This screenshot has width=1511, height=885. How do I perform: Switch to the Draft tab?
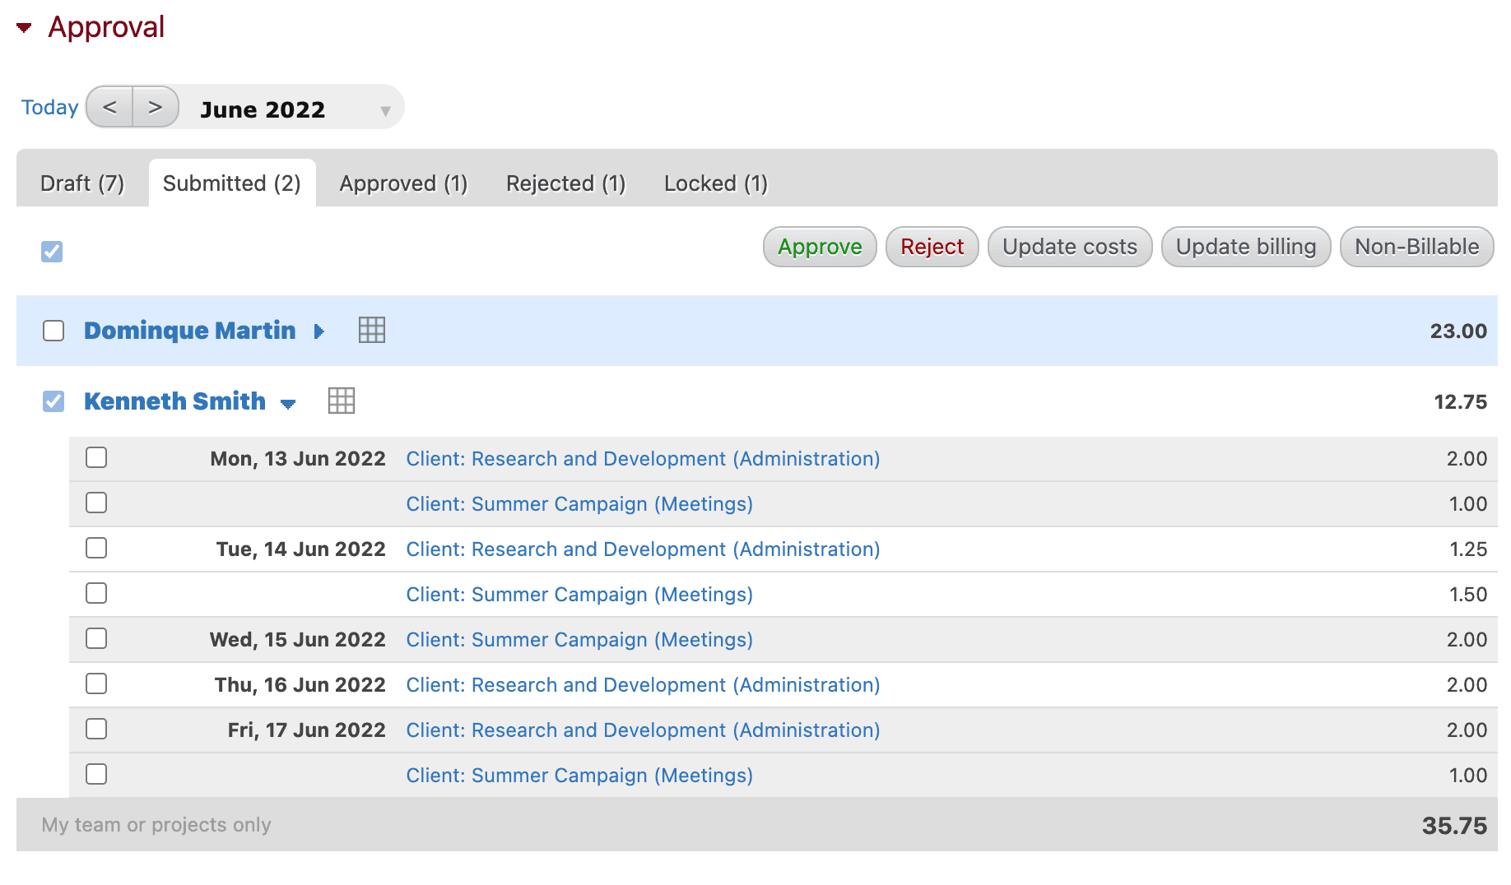pos(81,183)
